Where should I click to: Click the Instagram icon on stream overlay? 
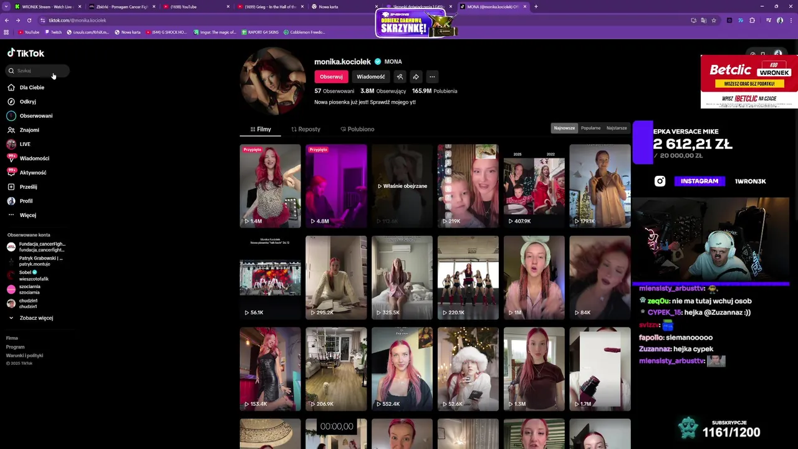pyautogui.click(x=660, y=181)
